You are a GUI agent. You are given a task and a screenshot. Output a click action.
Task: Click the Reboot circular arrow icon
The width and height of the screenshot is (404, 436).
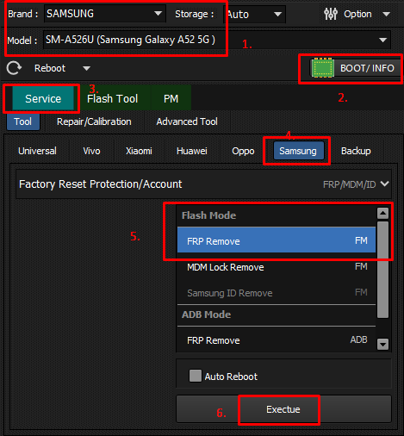(14, 68)
